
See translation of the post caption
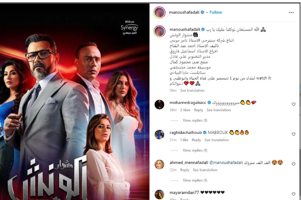[192, 91]
